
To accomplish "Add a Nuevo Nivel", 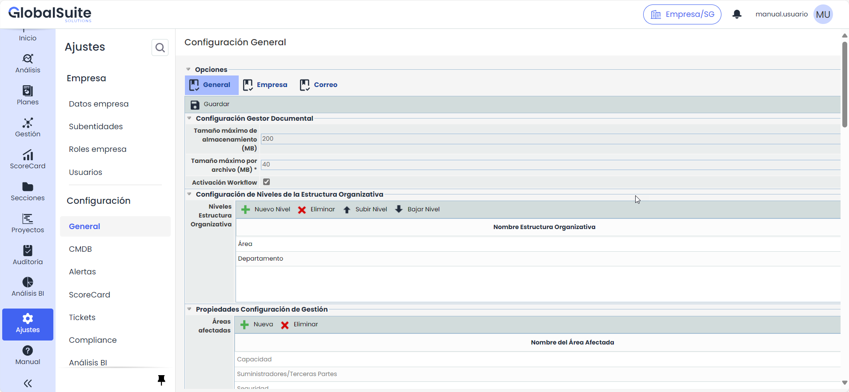I will [265, 210].
